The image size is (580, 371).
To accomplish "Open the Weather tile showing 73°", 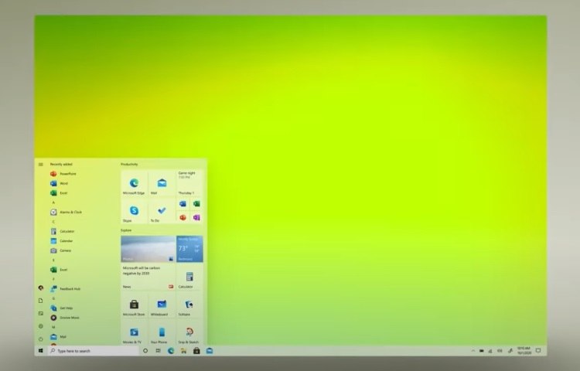I will click(x=189, y=249).
